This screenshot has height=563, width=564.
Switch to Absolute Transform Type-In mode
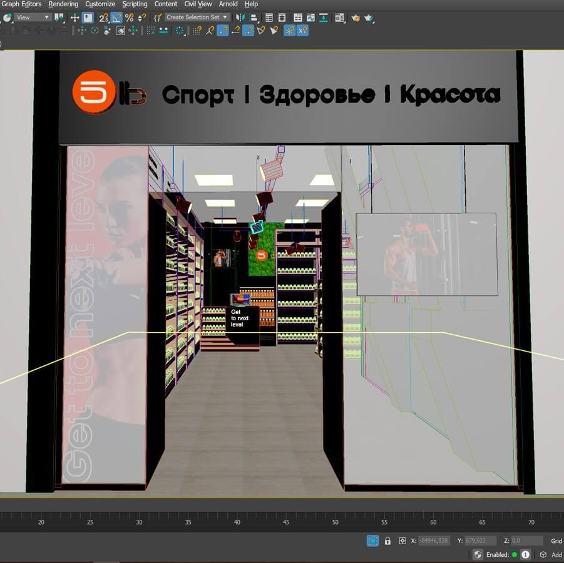[x=402, y=540]
